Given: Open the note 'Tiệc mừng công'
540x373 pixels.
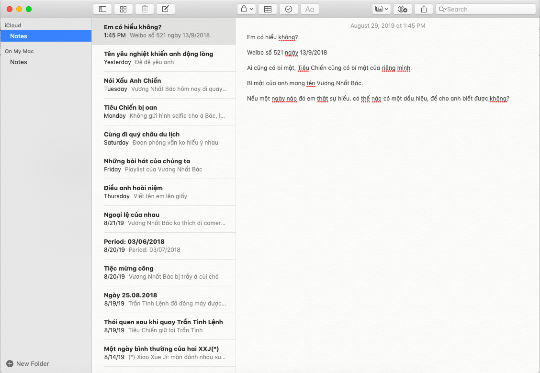Looking at the screenshot, I should (163, 272).
